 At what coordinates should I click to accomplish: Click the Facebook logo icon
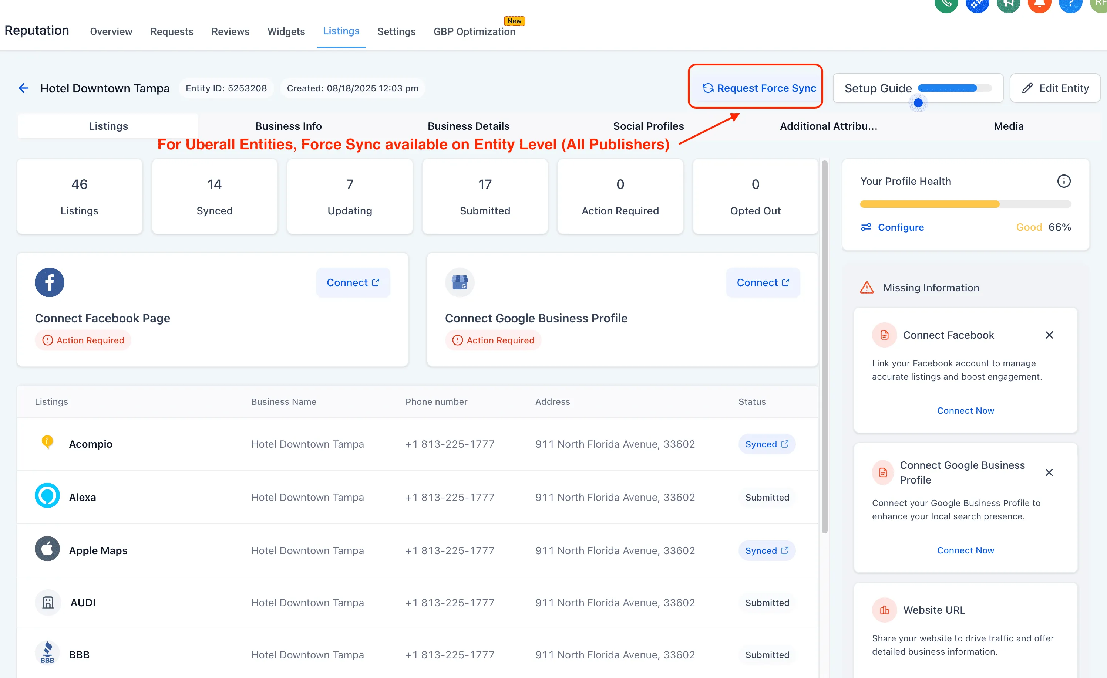click(x=50, y=282)
